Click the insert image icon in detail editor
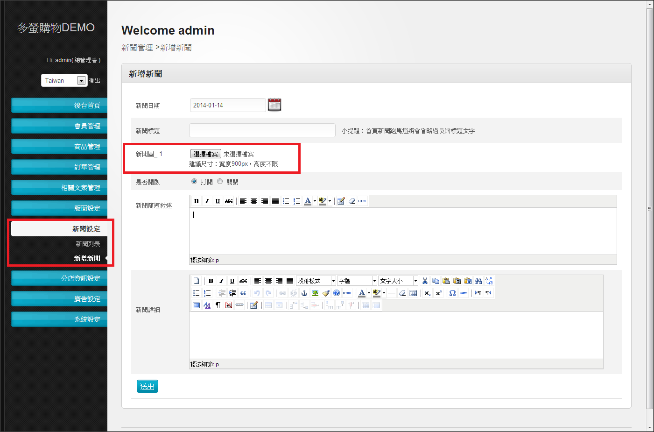Screen dimensions: 654x432 point(315,293)
